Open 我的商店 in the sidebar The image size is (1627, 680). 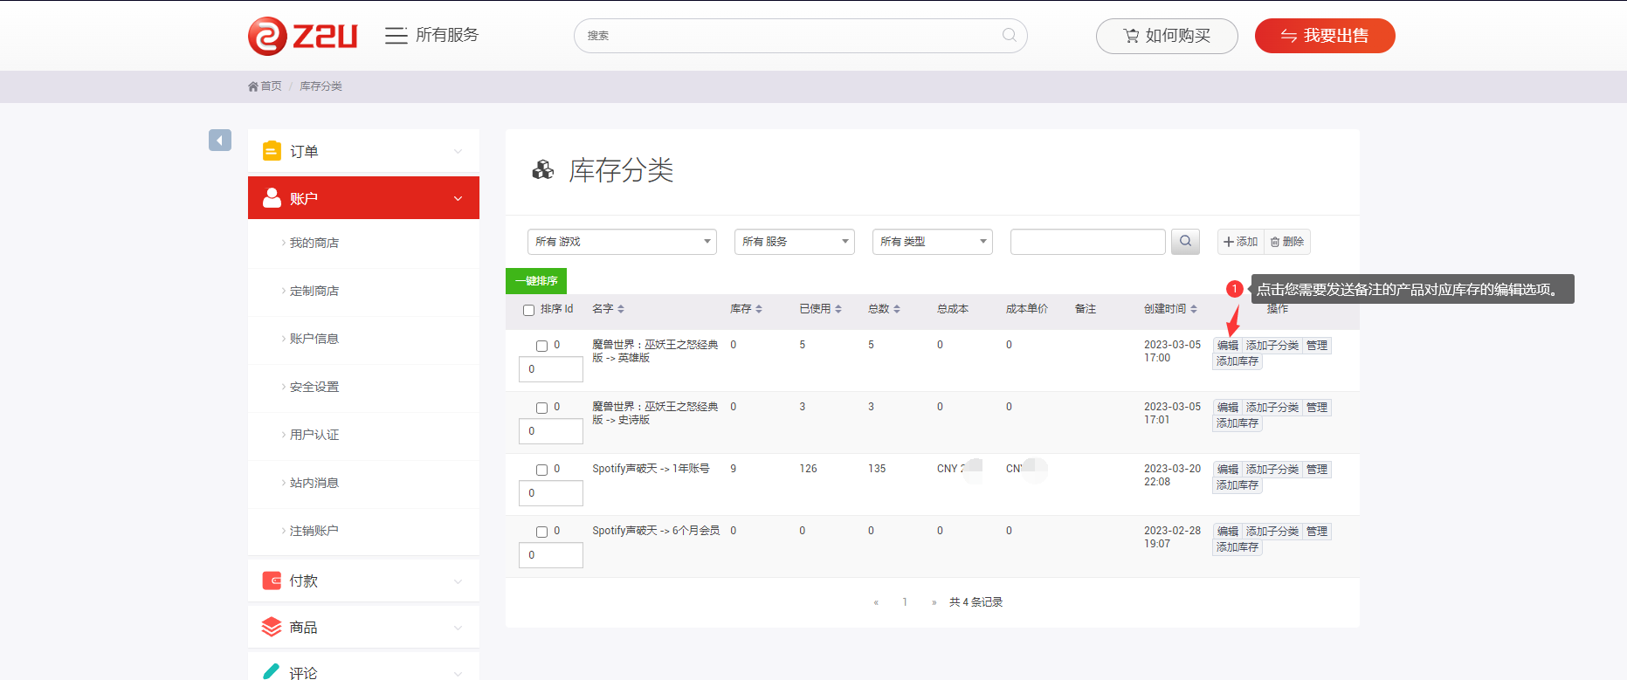point(314,244)
